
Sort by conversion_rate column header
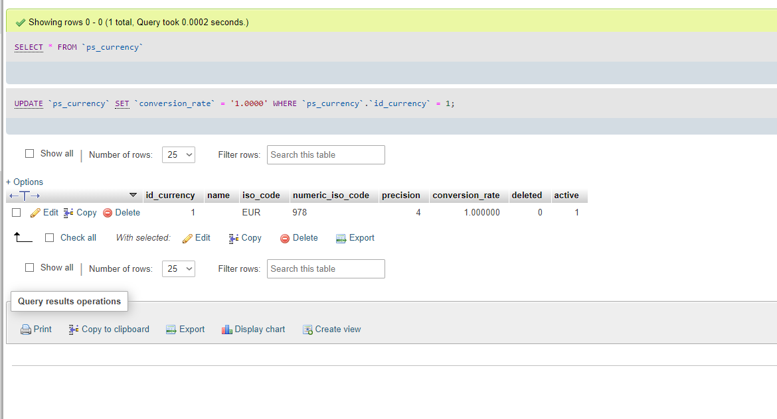pos(466,196)
